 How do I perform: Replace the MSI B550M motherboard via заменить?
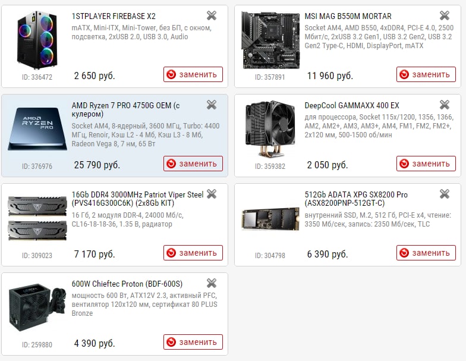point(426,74)
